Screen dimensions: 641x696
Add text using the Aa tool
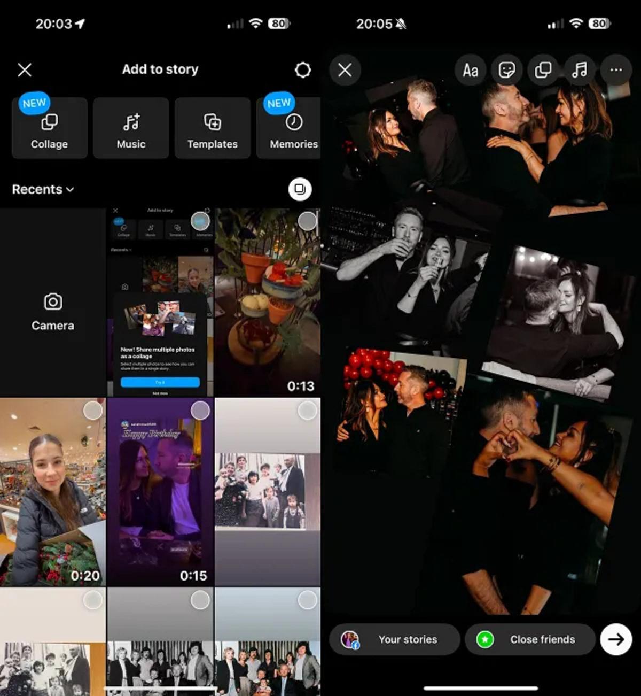(x=470, y=69)
